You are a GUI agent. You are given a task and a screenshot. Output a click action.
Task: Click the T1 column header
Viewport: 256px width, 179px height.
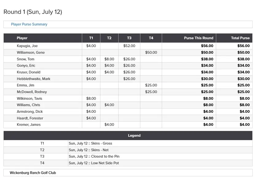tap(91, 38)
